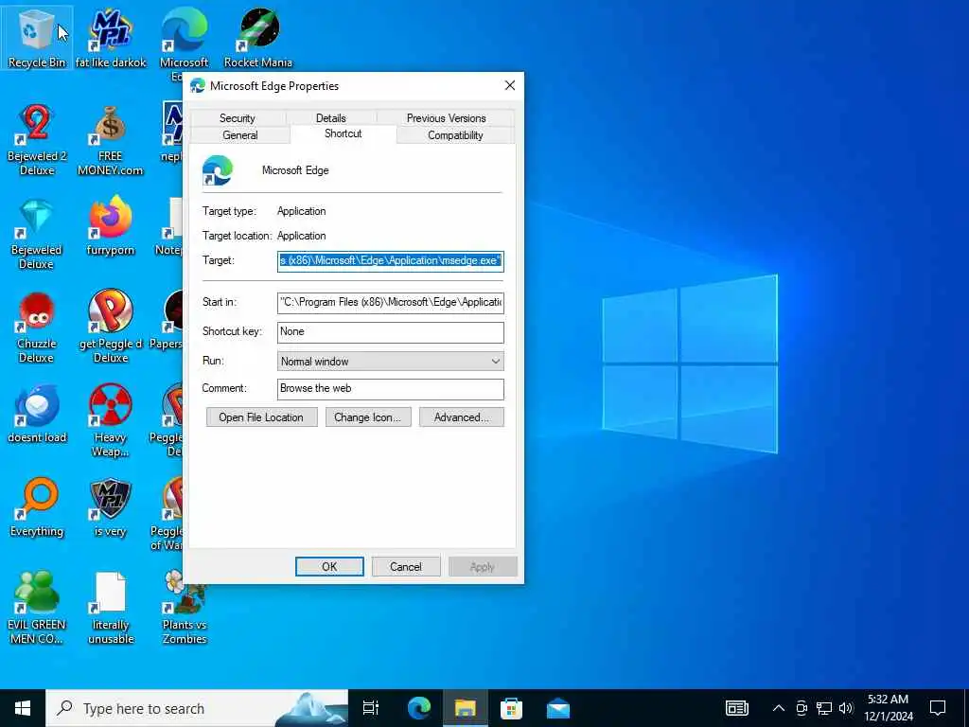
Task: Select the EVIL GREEN MEN CO shortcut
Action: click(37, 609)
